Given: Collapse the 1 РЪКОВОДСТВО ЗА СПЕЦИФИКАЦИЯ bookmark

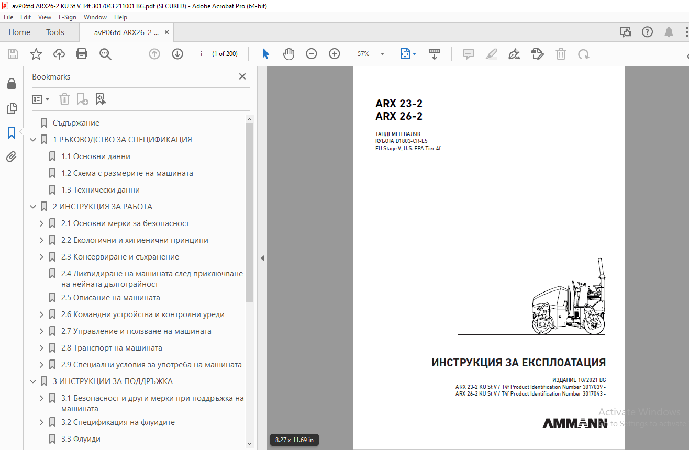Looking at the screenshot, I should click(33, 140).
